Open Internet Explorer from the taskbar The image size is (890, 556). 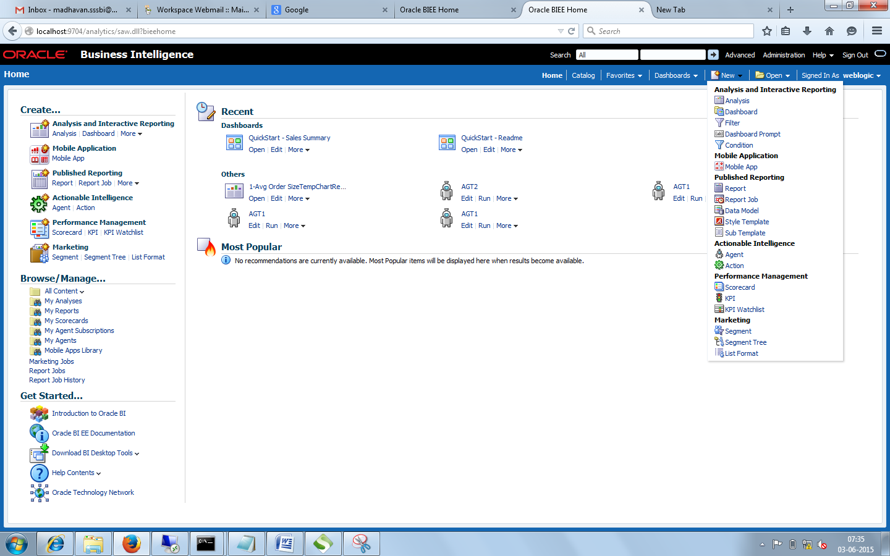[55, 544]
